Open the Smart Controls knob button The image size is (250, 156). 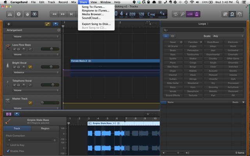click(x=27, y=14)
